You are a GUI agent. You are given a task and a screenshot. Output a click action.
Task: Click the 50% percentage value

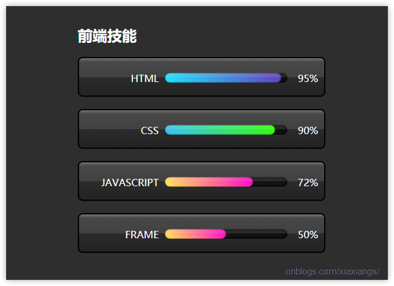308,235
